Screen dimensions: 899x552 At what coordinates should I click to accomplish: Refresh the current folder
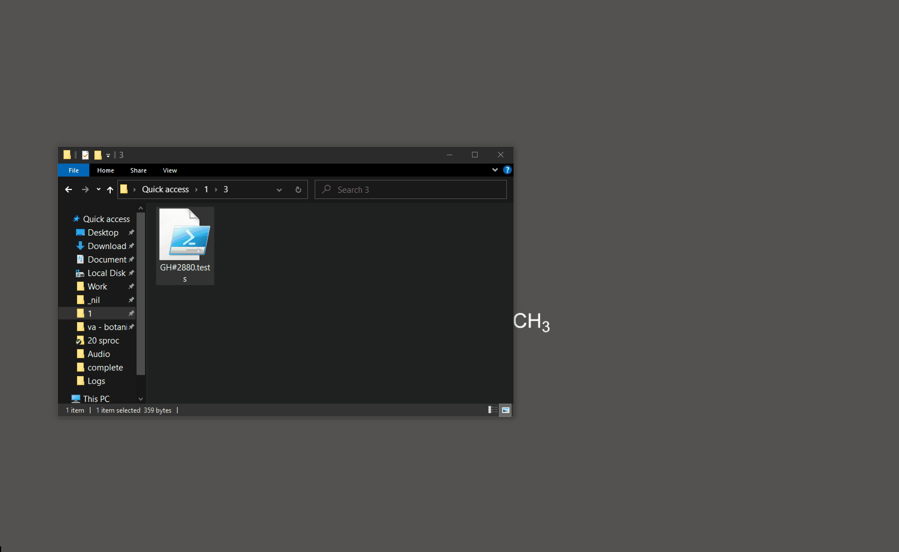[x=298, y=190]
